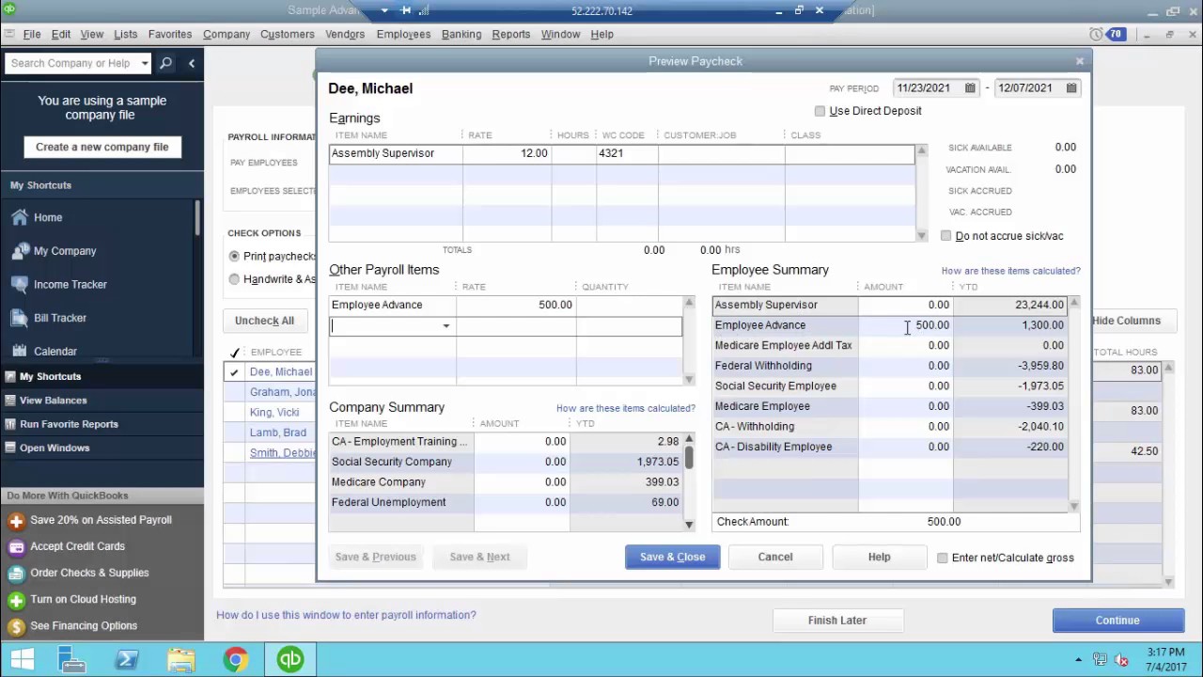Select Print paychecks radio option
The height and width of the screenshot is (677, 1203).
click(234, 256)
